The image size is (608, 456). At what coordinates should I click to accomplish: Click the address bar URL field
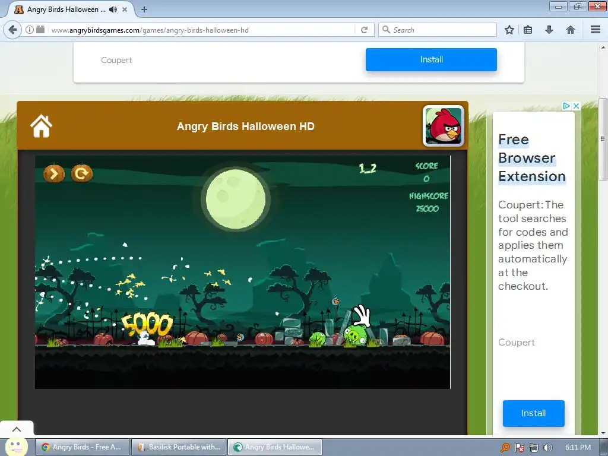tap(202, 30)
